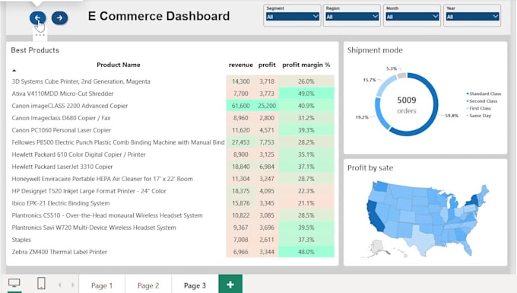517x293 pixels.
Task: Switch to desktop layout view icon
Action: [x=14, y=283]
